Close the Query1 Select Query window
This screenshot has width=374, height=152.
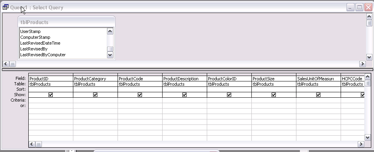pos(368,7)
